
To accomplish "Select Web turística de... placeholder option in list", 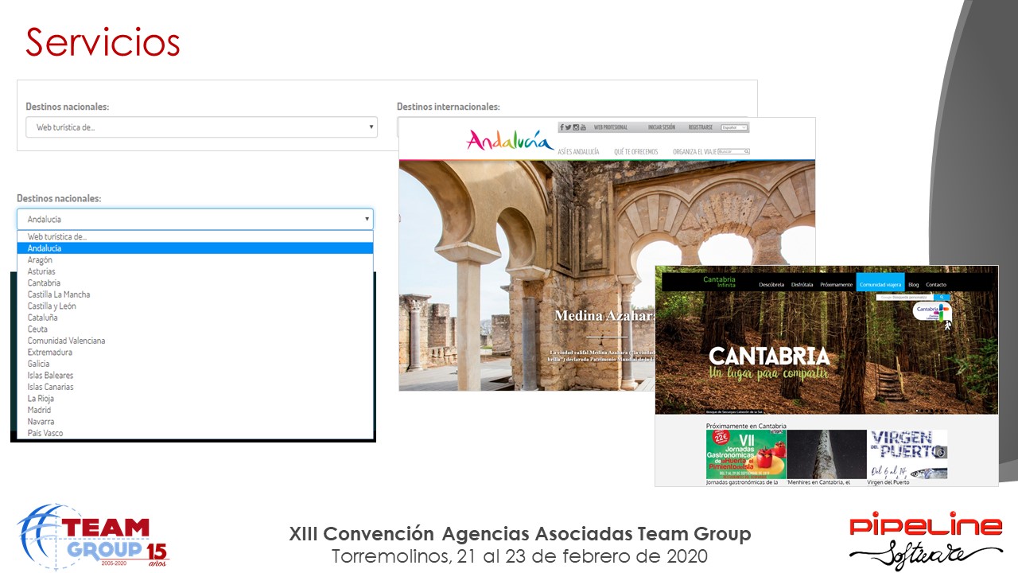I will [x=195, y=236].
